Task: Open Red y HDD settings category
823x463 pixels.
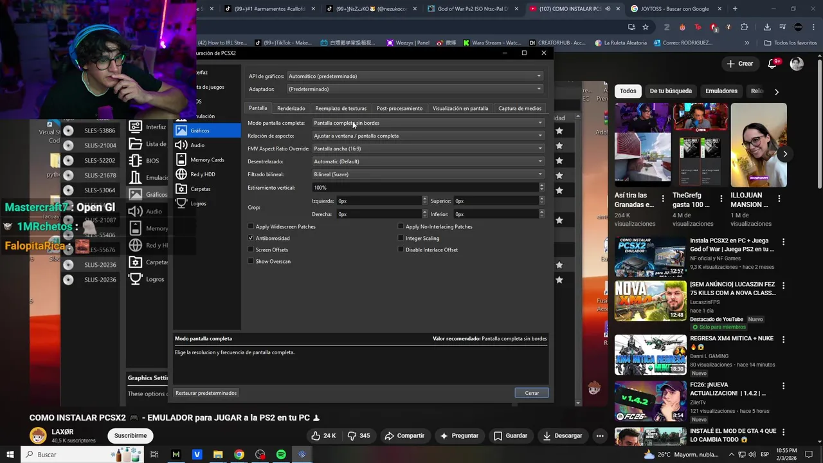Action: pyautogui.click(x=207, y=174)
